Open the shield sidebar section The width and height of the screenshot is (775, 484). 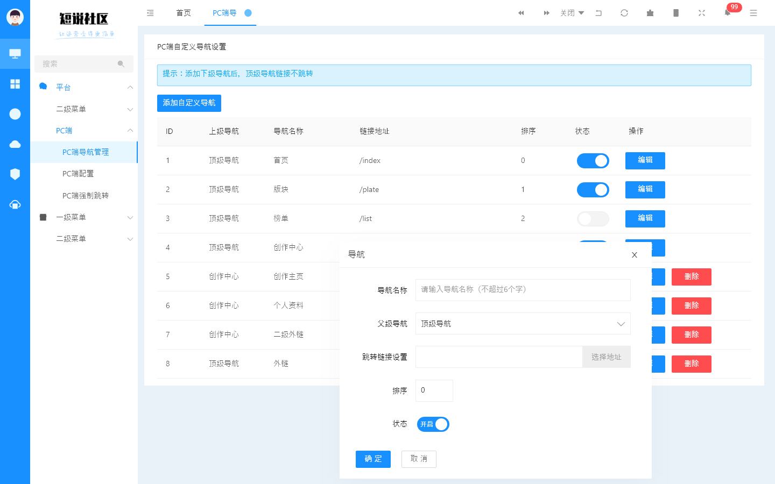point(15,174)
